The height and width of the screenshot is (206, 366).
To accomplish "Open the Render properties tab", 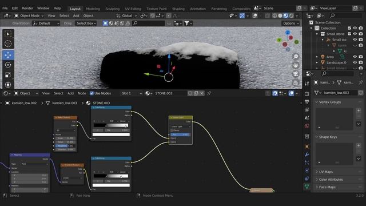I will point(307,94).
